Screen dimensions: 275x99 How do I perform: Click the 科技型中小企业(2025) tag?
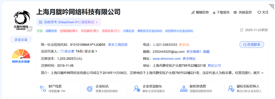click(179, 31)
